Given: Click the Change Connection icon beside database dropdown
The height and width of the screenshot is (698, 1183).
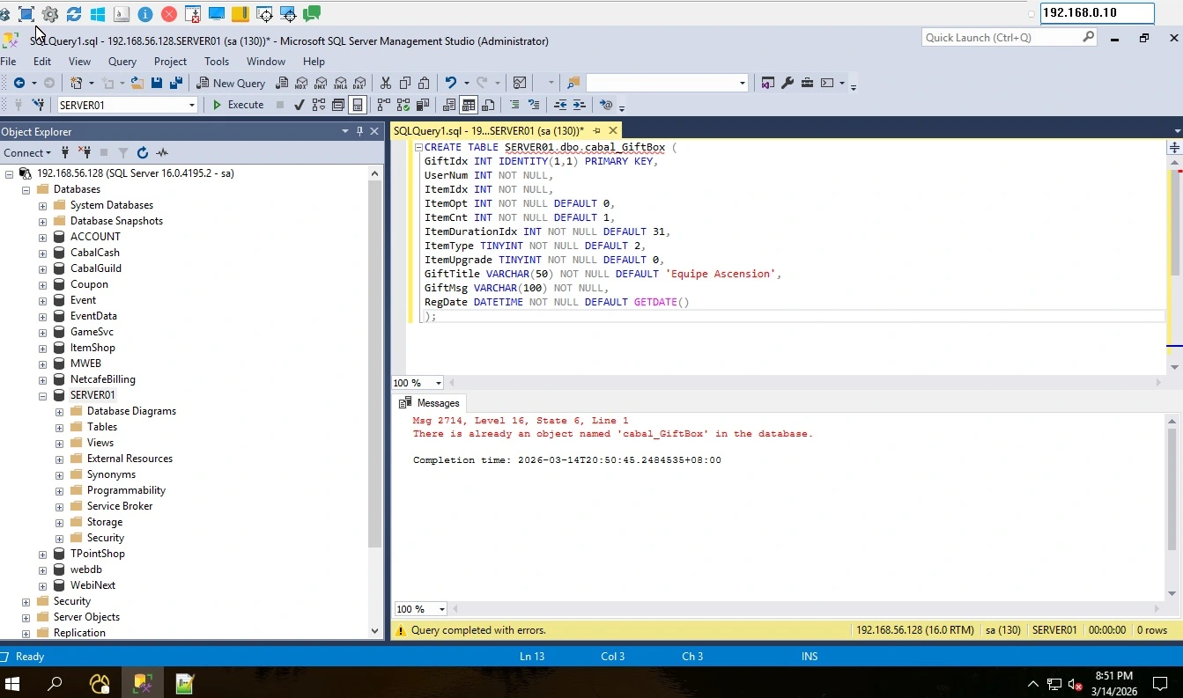Looking at the screenshot, I should 38,105.
